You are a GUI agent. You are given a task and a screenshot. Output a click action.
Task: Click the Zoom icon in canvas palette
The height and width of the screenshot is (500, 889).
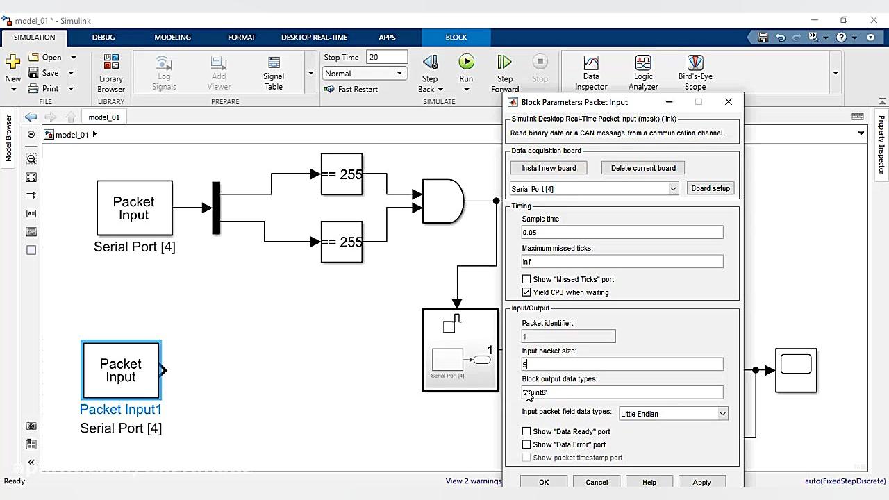(31, 159)
